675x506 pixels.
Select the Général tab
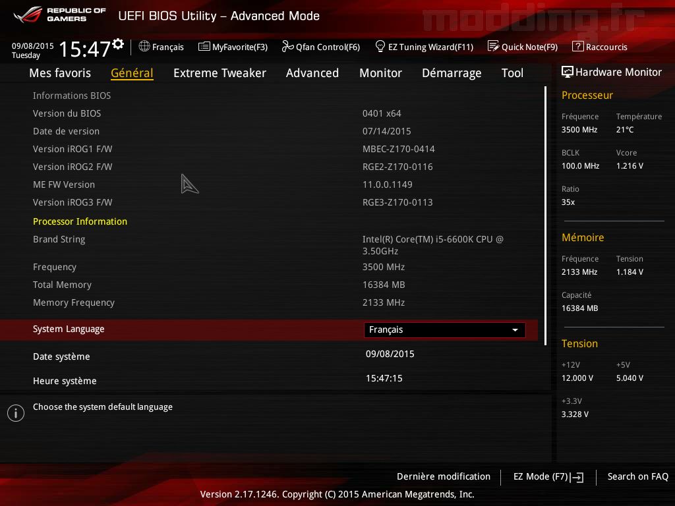click(132, 73)
